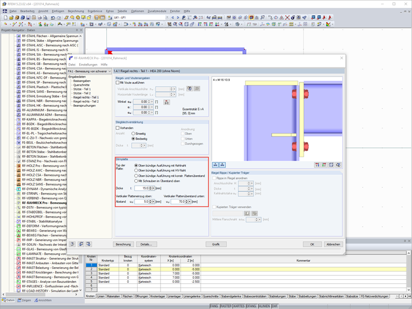Select 'Stütze - Teil 1' tree item
412x309 pixels.
82,89
